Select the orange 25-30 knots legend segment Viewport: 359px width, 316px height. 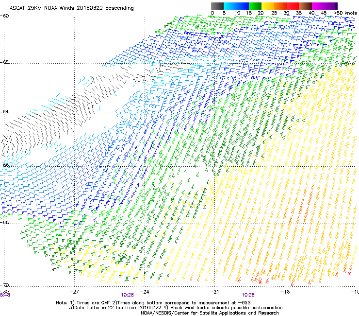click(280, 6)
